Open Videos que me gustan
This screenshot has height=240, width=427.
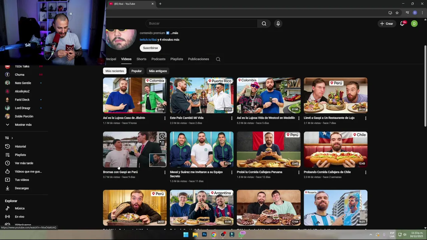24,171
